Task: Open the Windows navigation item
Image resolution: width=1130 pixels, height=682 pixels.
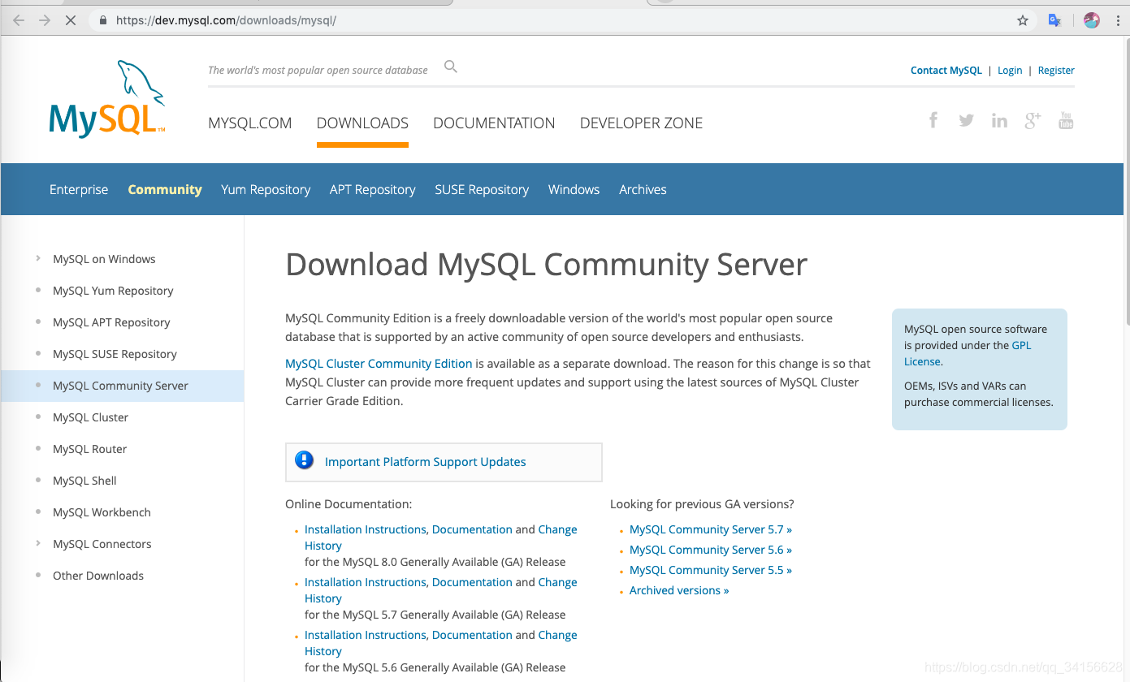Action: pyautogui.click(x=574, y=189)
